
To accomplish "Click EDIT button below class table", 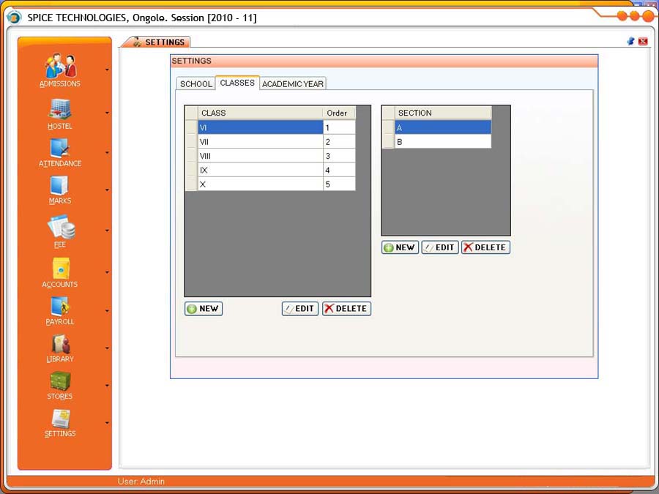I will pyautogui.click(x=300, y=309).
